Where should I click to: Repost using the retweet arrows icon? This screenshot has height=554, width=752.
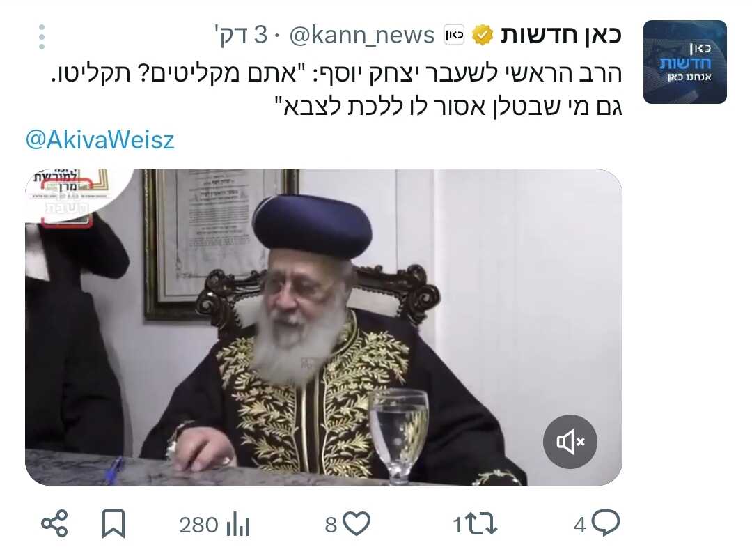coord(481,524)
